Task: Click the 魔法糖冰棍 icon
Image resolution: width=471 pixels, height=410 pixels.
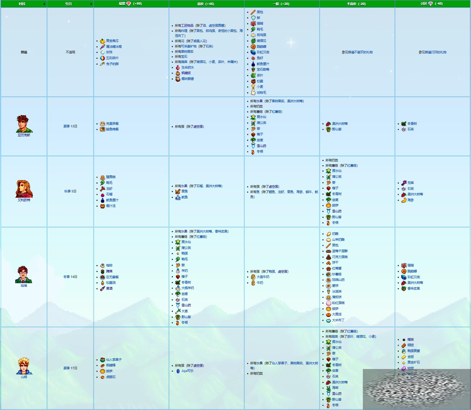Action: click(102, 47)
